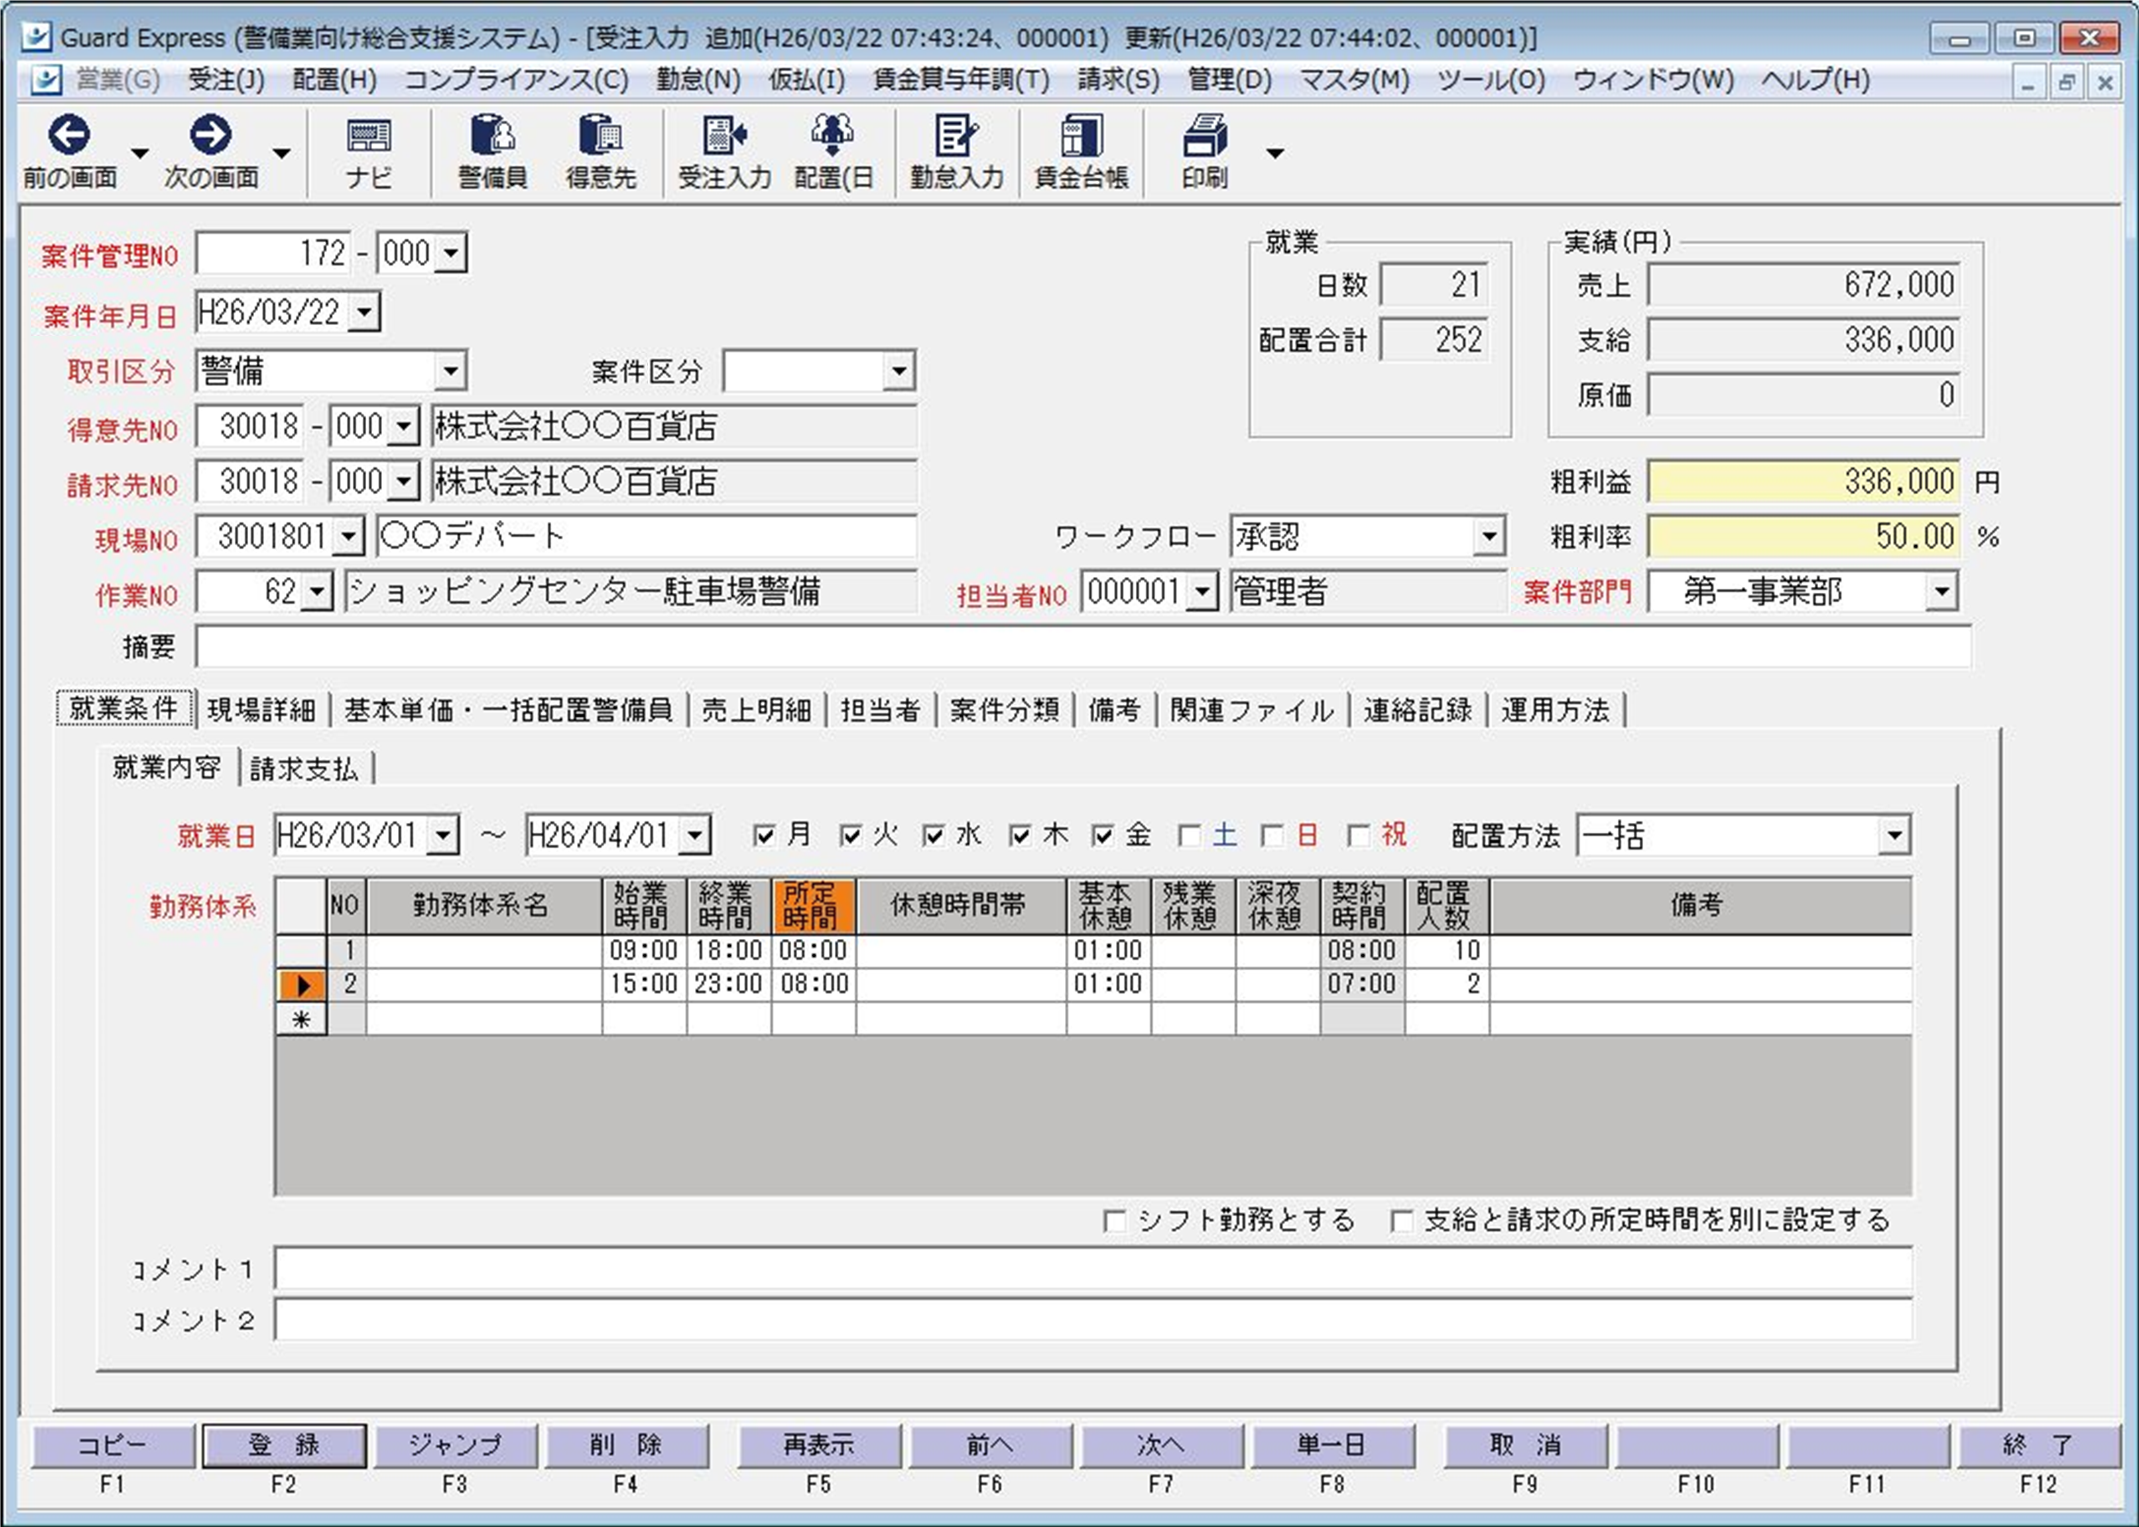Click into the コメント1 field
The width and height of the screenshot is (2139, 1527).
click(x=1093, y=1268)
